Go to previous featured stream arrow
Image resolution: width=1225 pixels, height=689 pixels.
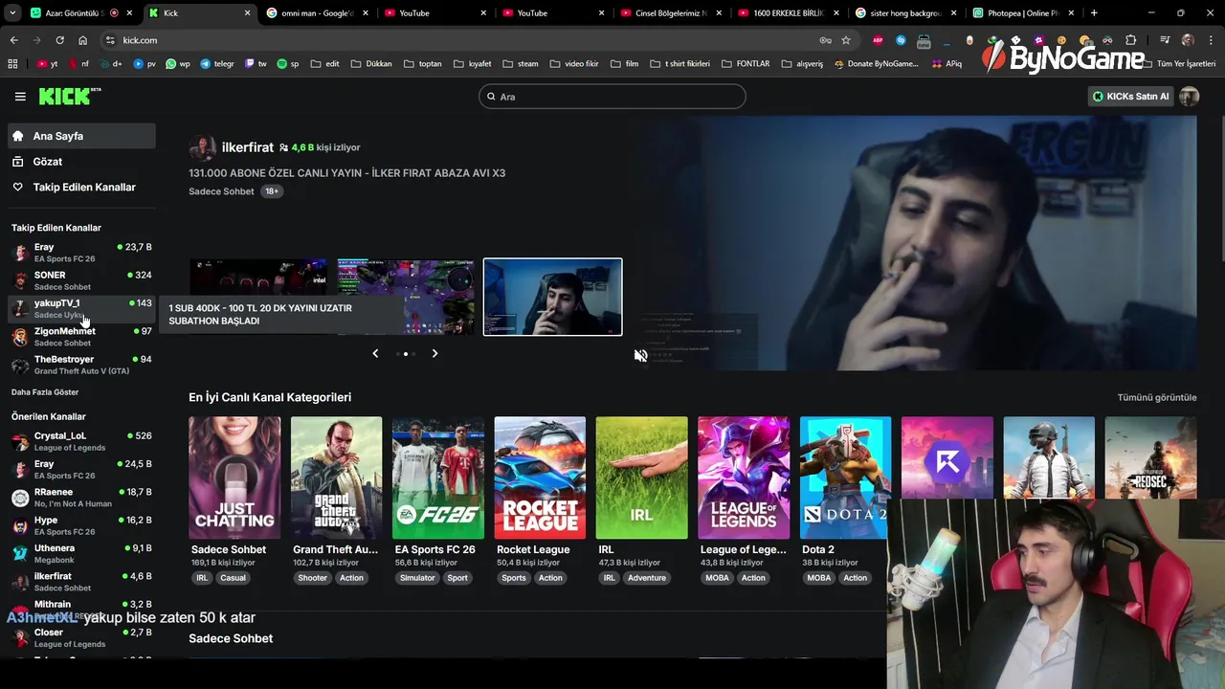[x=375, y=353]
